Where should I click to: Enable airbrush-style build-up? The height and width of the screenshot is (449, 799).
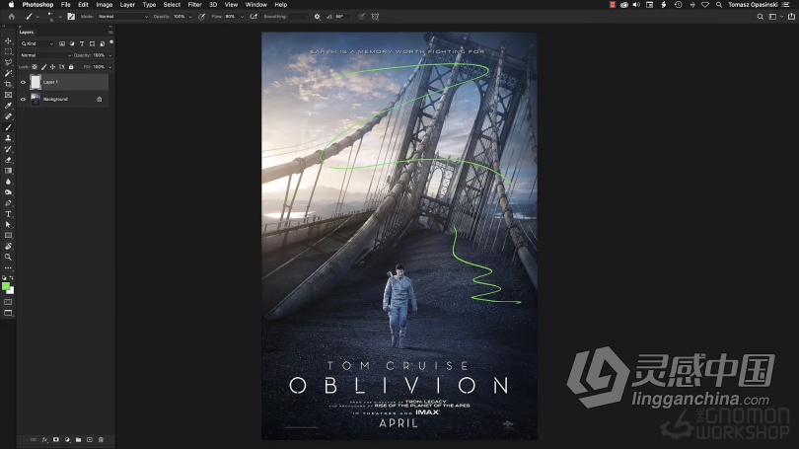click(x=254, y=17)
